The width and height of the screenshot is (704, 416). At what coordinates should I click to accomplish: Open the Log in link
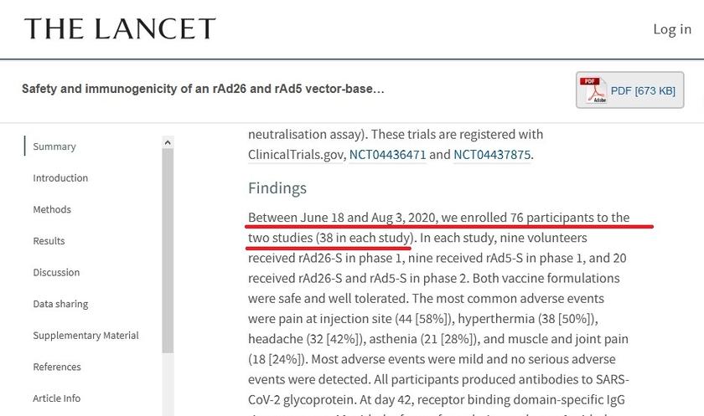(672, 29)
